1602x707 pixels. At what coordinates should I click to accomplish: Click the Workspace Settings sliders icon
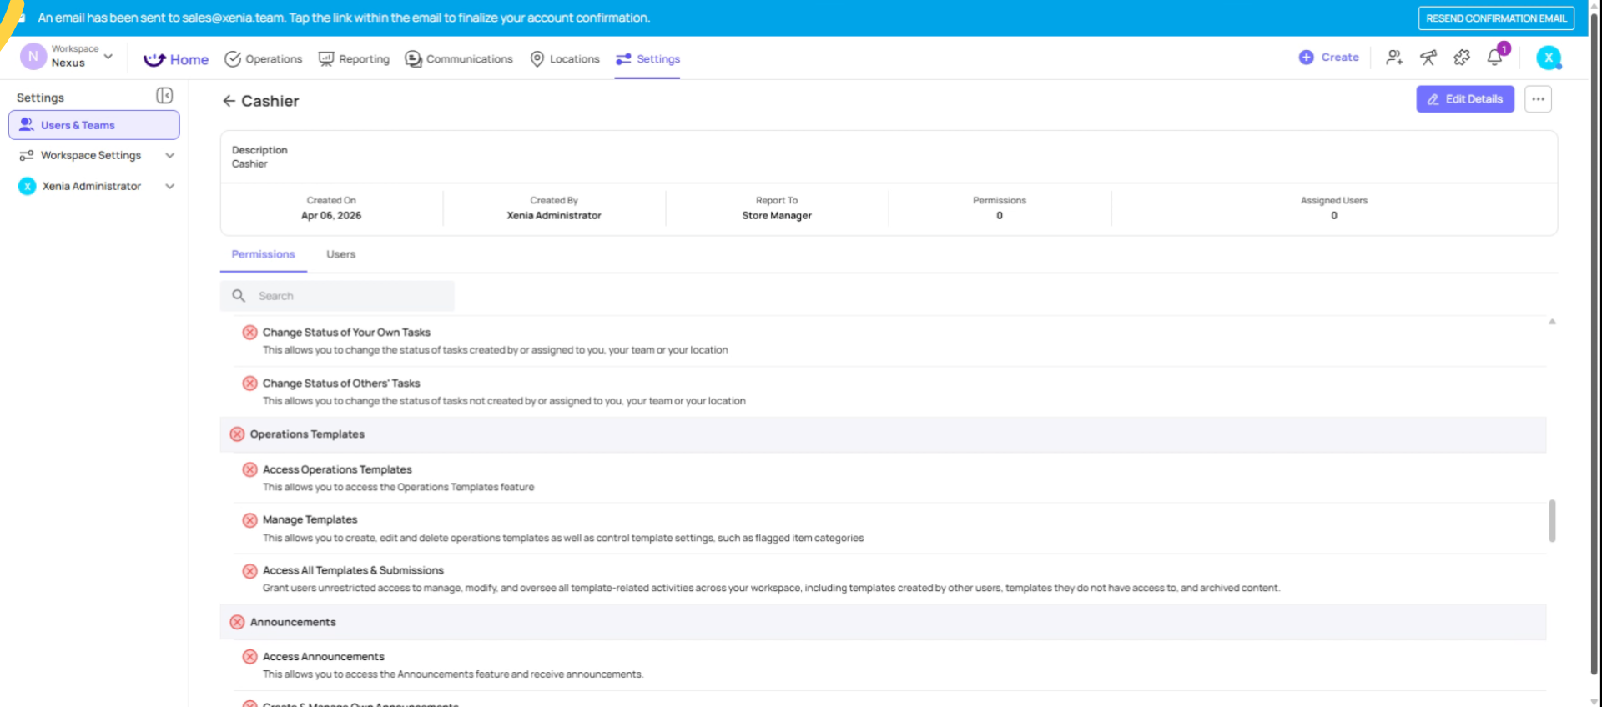tap(27, 156)
